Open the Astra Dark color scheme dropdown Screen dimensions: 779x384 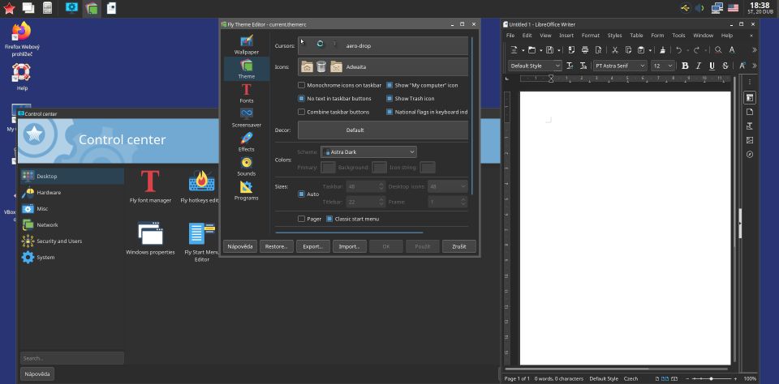368,151
